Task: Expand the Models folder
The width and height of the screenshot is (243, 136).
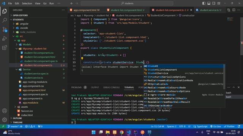Action: (x=27, y=45)
